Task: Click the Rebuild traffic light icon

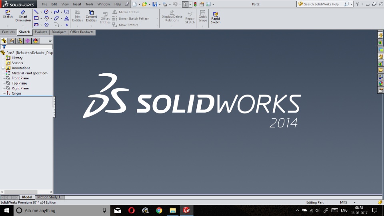Action: point(196,4)
